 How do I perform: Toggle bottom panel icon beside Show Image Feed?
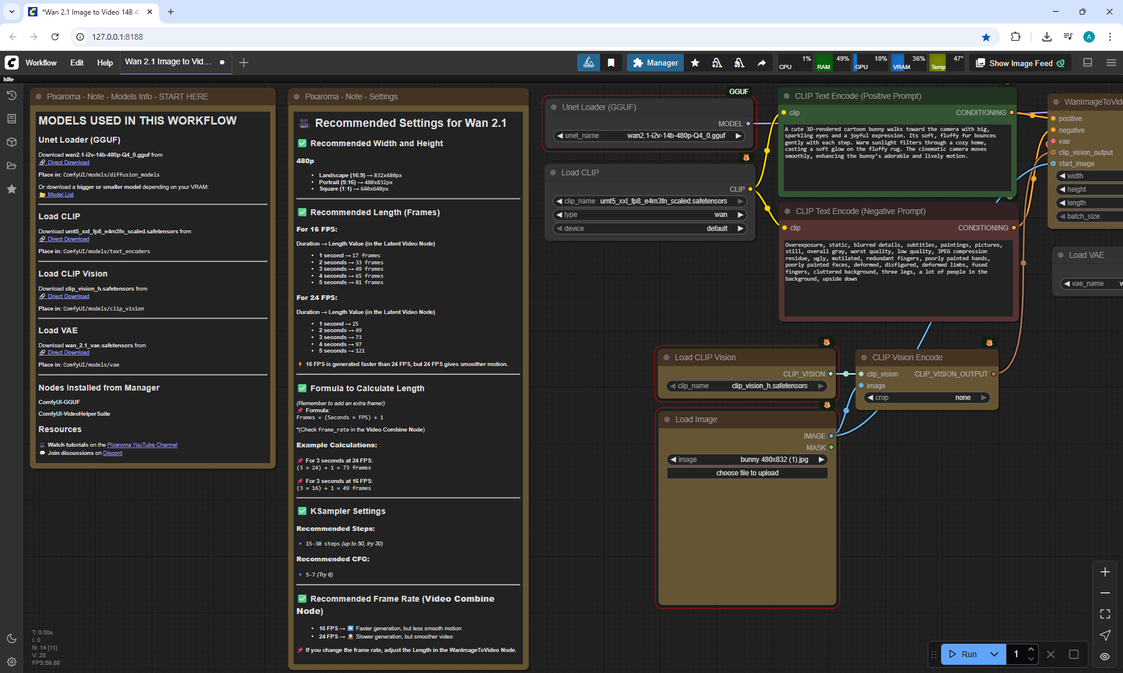[x=1088, y=63]
